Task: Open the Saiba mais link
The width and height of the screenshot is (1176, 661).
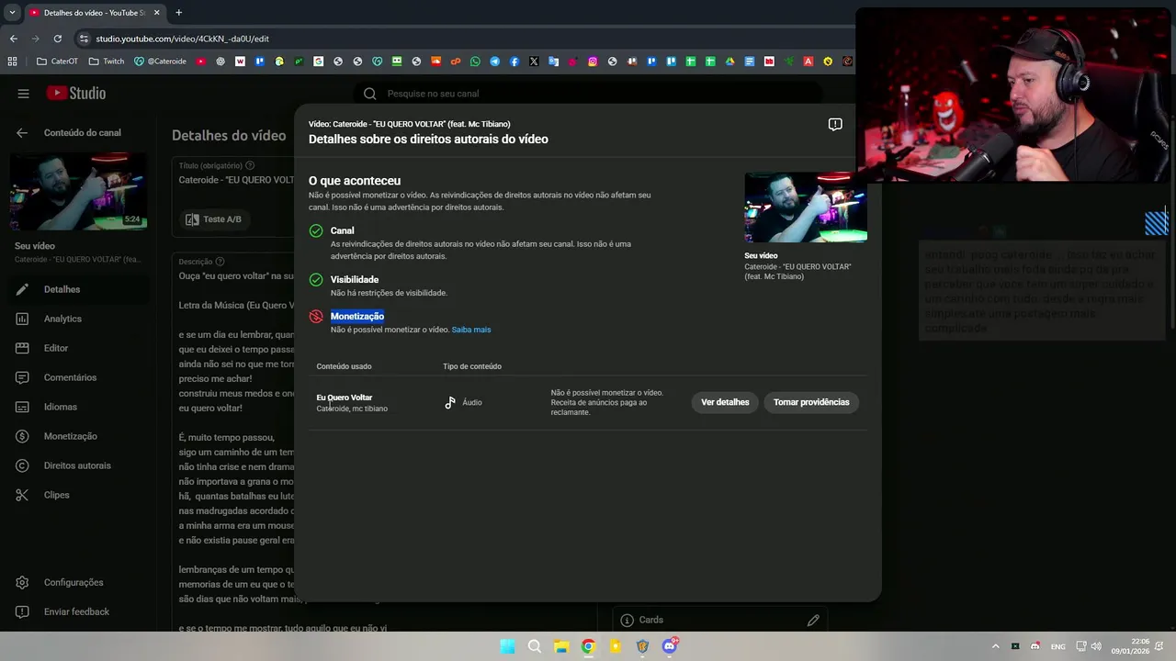Action: 471,330
